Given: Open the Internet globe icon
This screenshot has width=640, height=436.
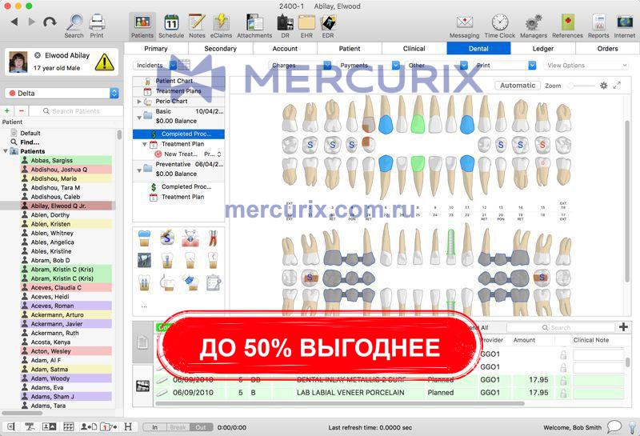Looking at the screenshot, I should point(625,26).
